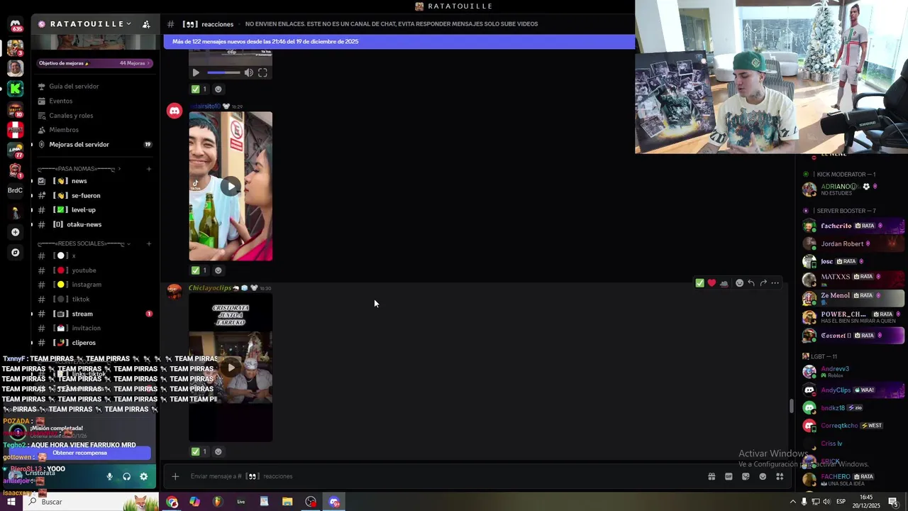Open the BrdC server icon
The width and height of the screenshot is (908, 511).
15,190
